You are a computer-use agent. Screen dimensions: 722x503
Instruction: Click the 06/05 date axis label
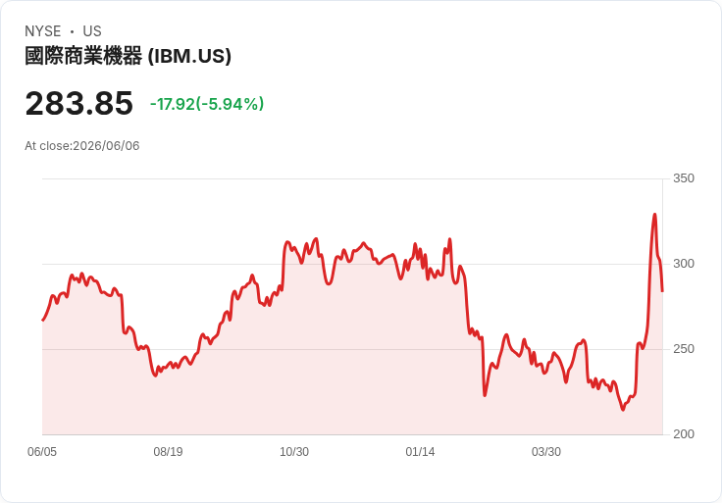(x=42, y=451)
